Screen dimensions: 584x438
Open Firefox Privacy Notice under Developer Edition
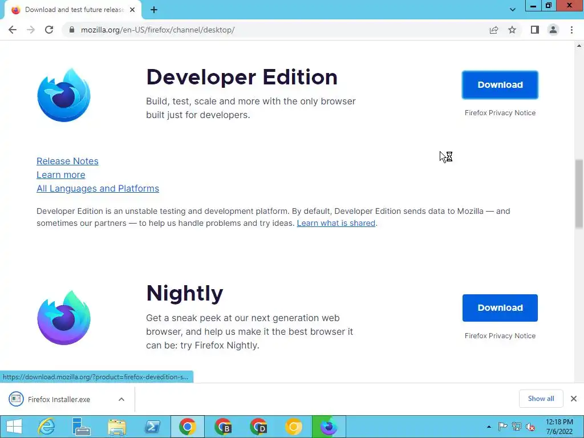click(500, 113)
